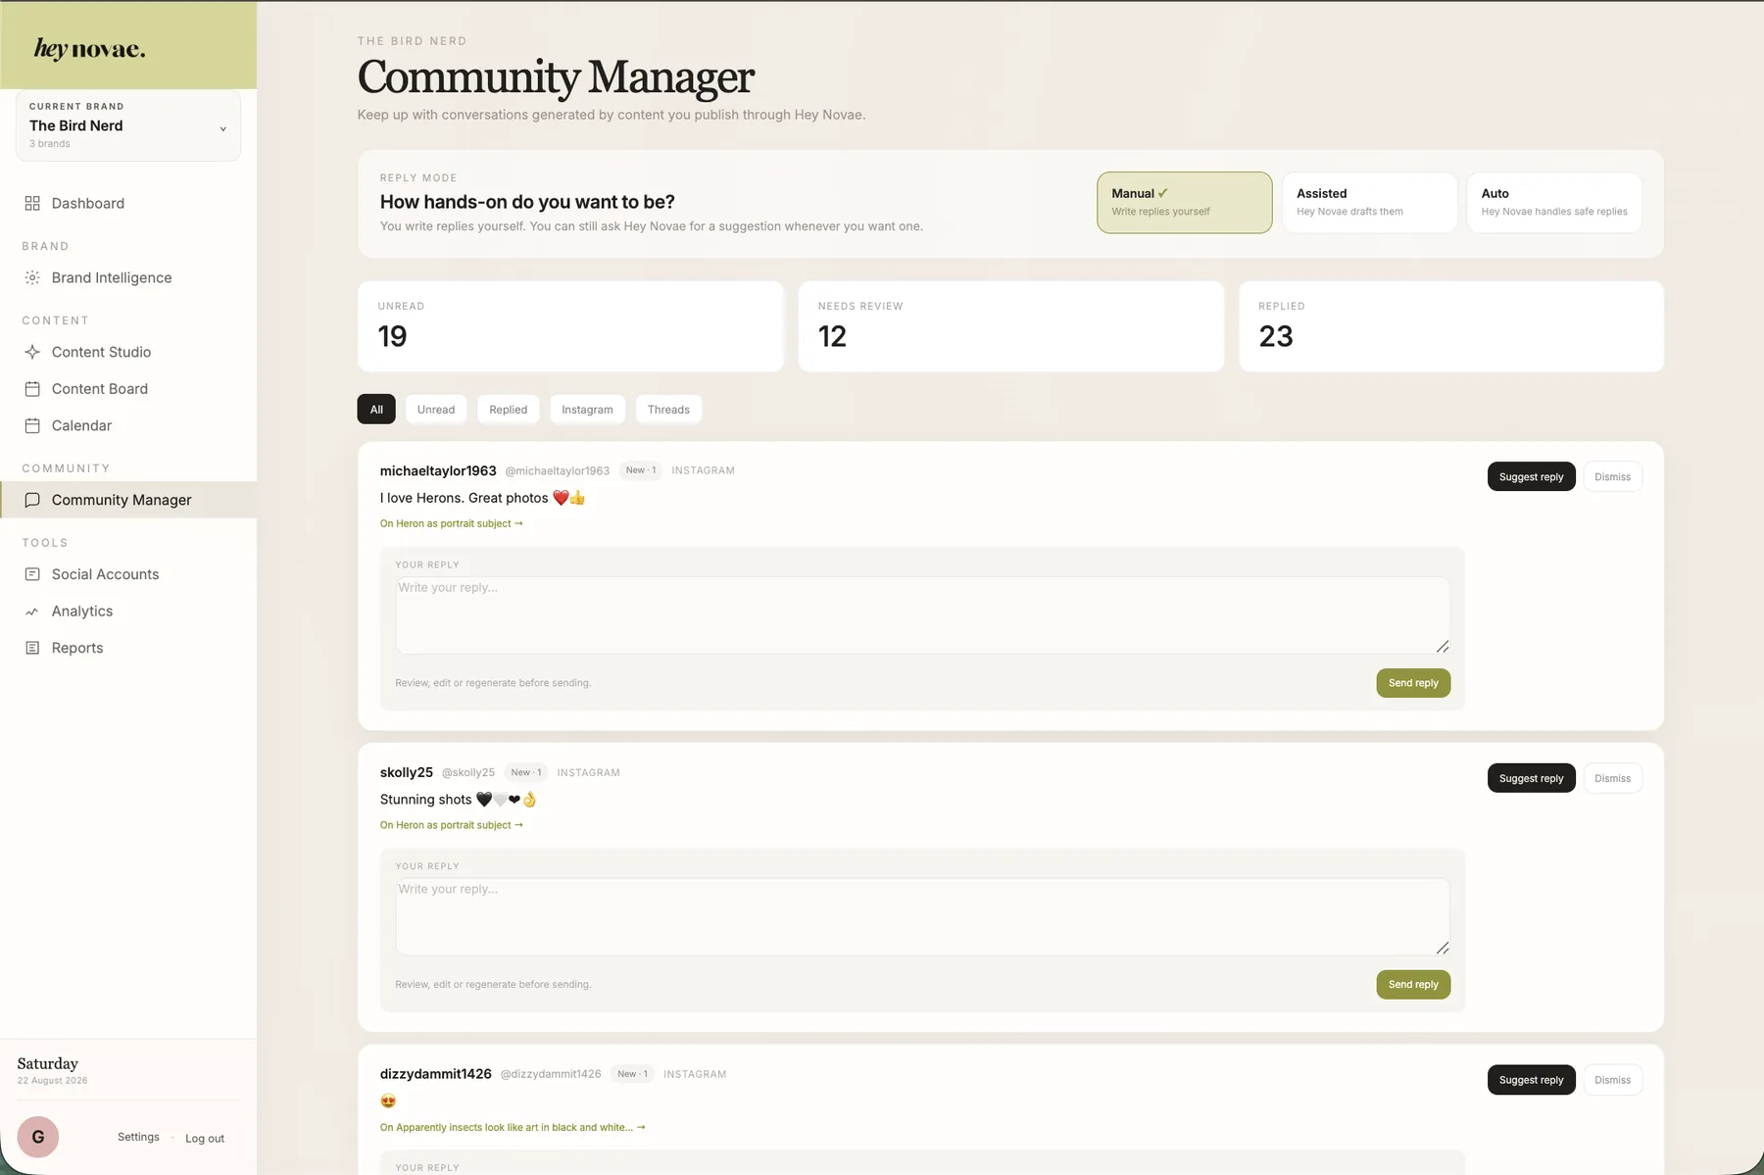This screenshot has height=1175, width=1764.
Task: Show All conversations filter
Action: [376, 410]
